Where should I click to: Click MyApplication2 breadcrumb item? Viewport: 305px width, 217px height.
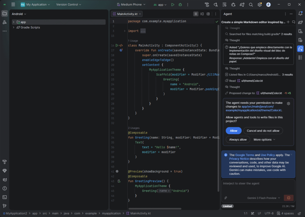pos(15,213)
